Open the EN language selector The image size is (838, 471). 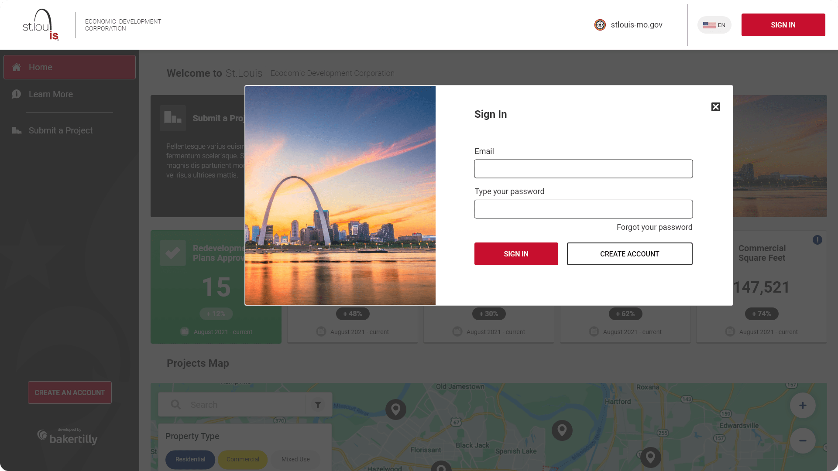[714, 25]
